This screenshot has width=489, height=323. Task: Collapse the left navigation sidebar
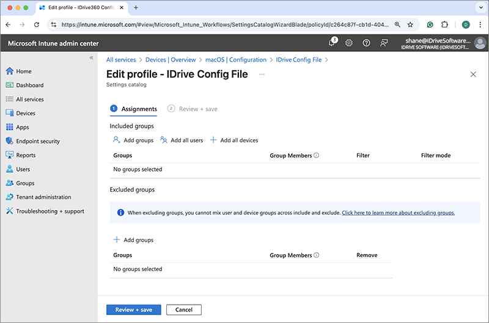point(92,57)
